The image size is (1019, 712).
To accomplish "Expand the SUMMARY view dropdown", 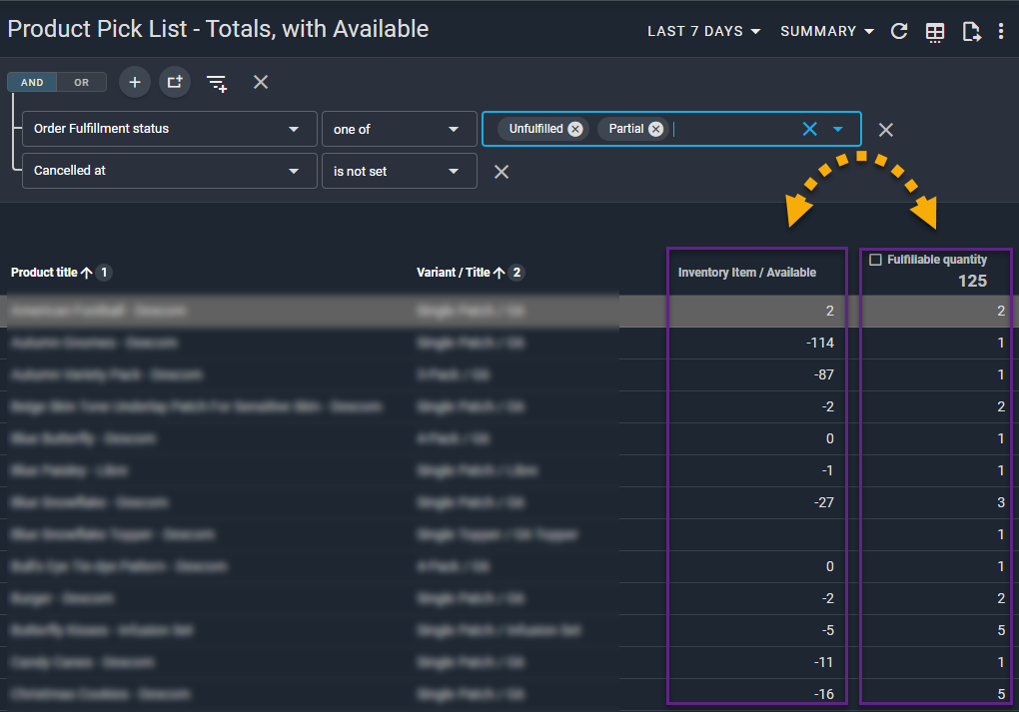I will point(827,32).
